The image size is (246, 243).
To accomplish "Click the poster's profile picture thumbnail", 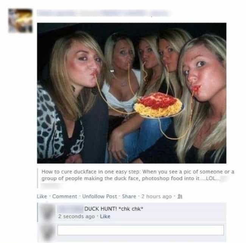I will (20, 21).
